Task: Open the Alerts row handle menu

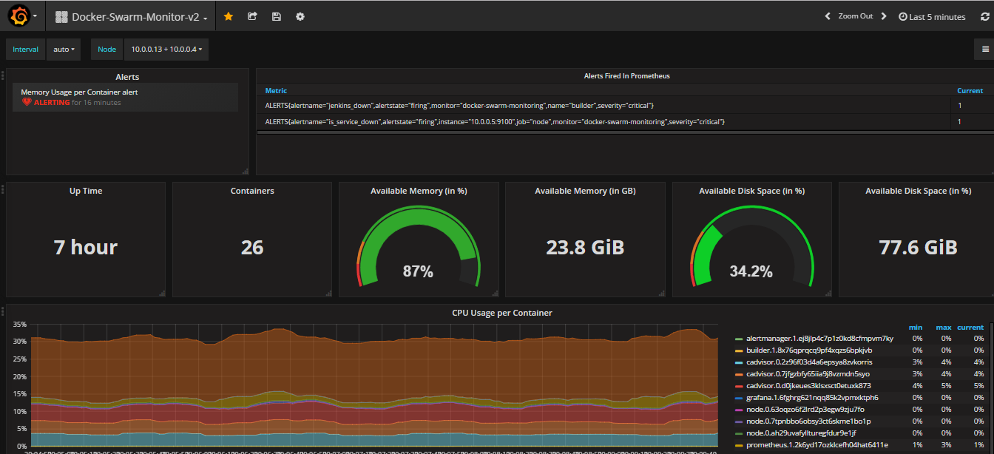Action: click(x=3, y=75)
